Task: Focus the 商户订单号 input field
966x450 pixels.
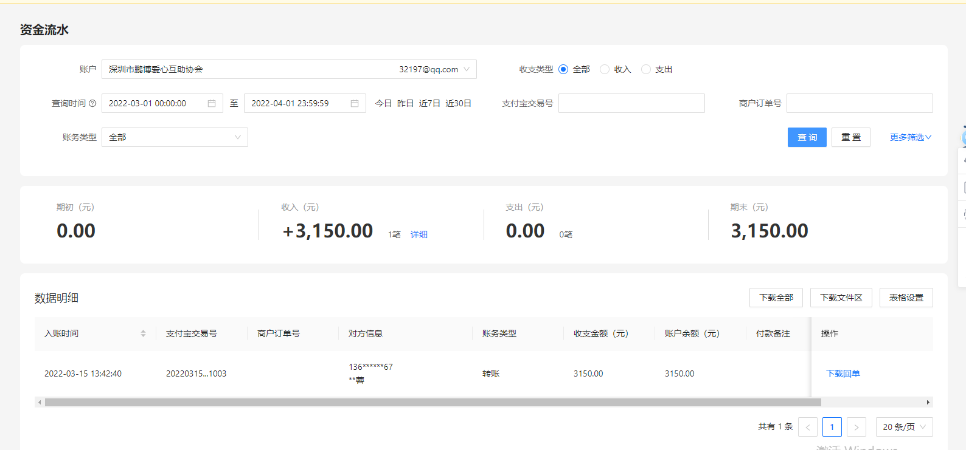Action: click(860, 103)
